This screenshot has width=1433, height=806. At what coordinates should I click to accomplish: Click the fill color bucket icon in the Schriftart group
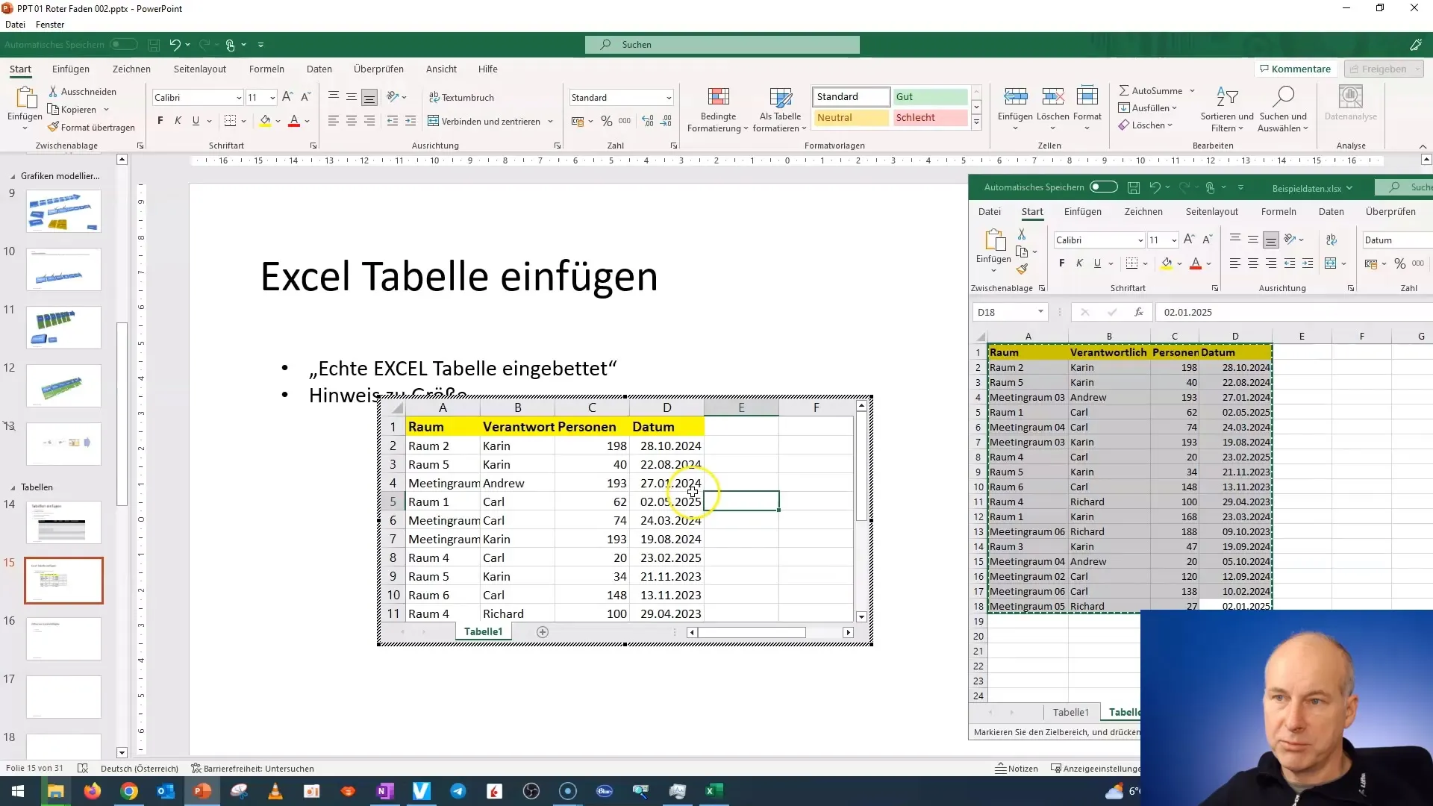tap(265, 121)
